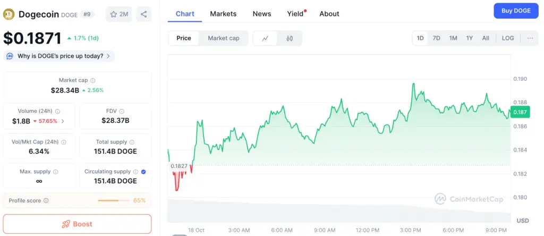544x236 pixels.
Task: Open the Markets tab
Action: 223,14
